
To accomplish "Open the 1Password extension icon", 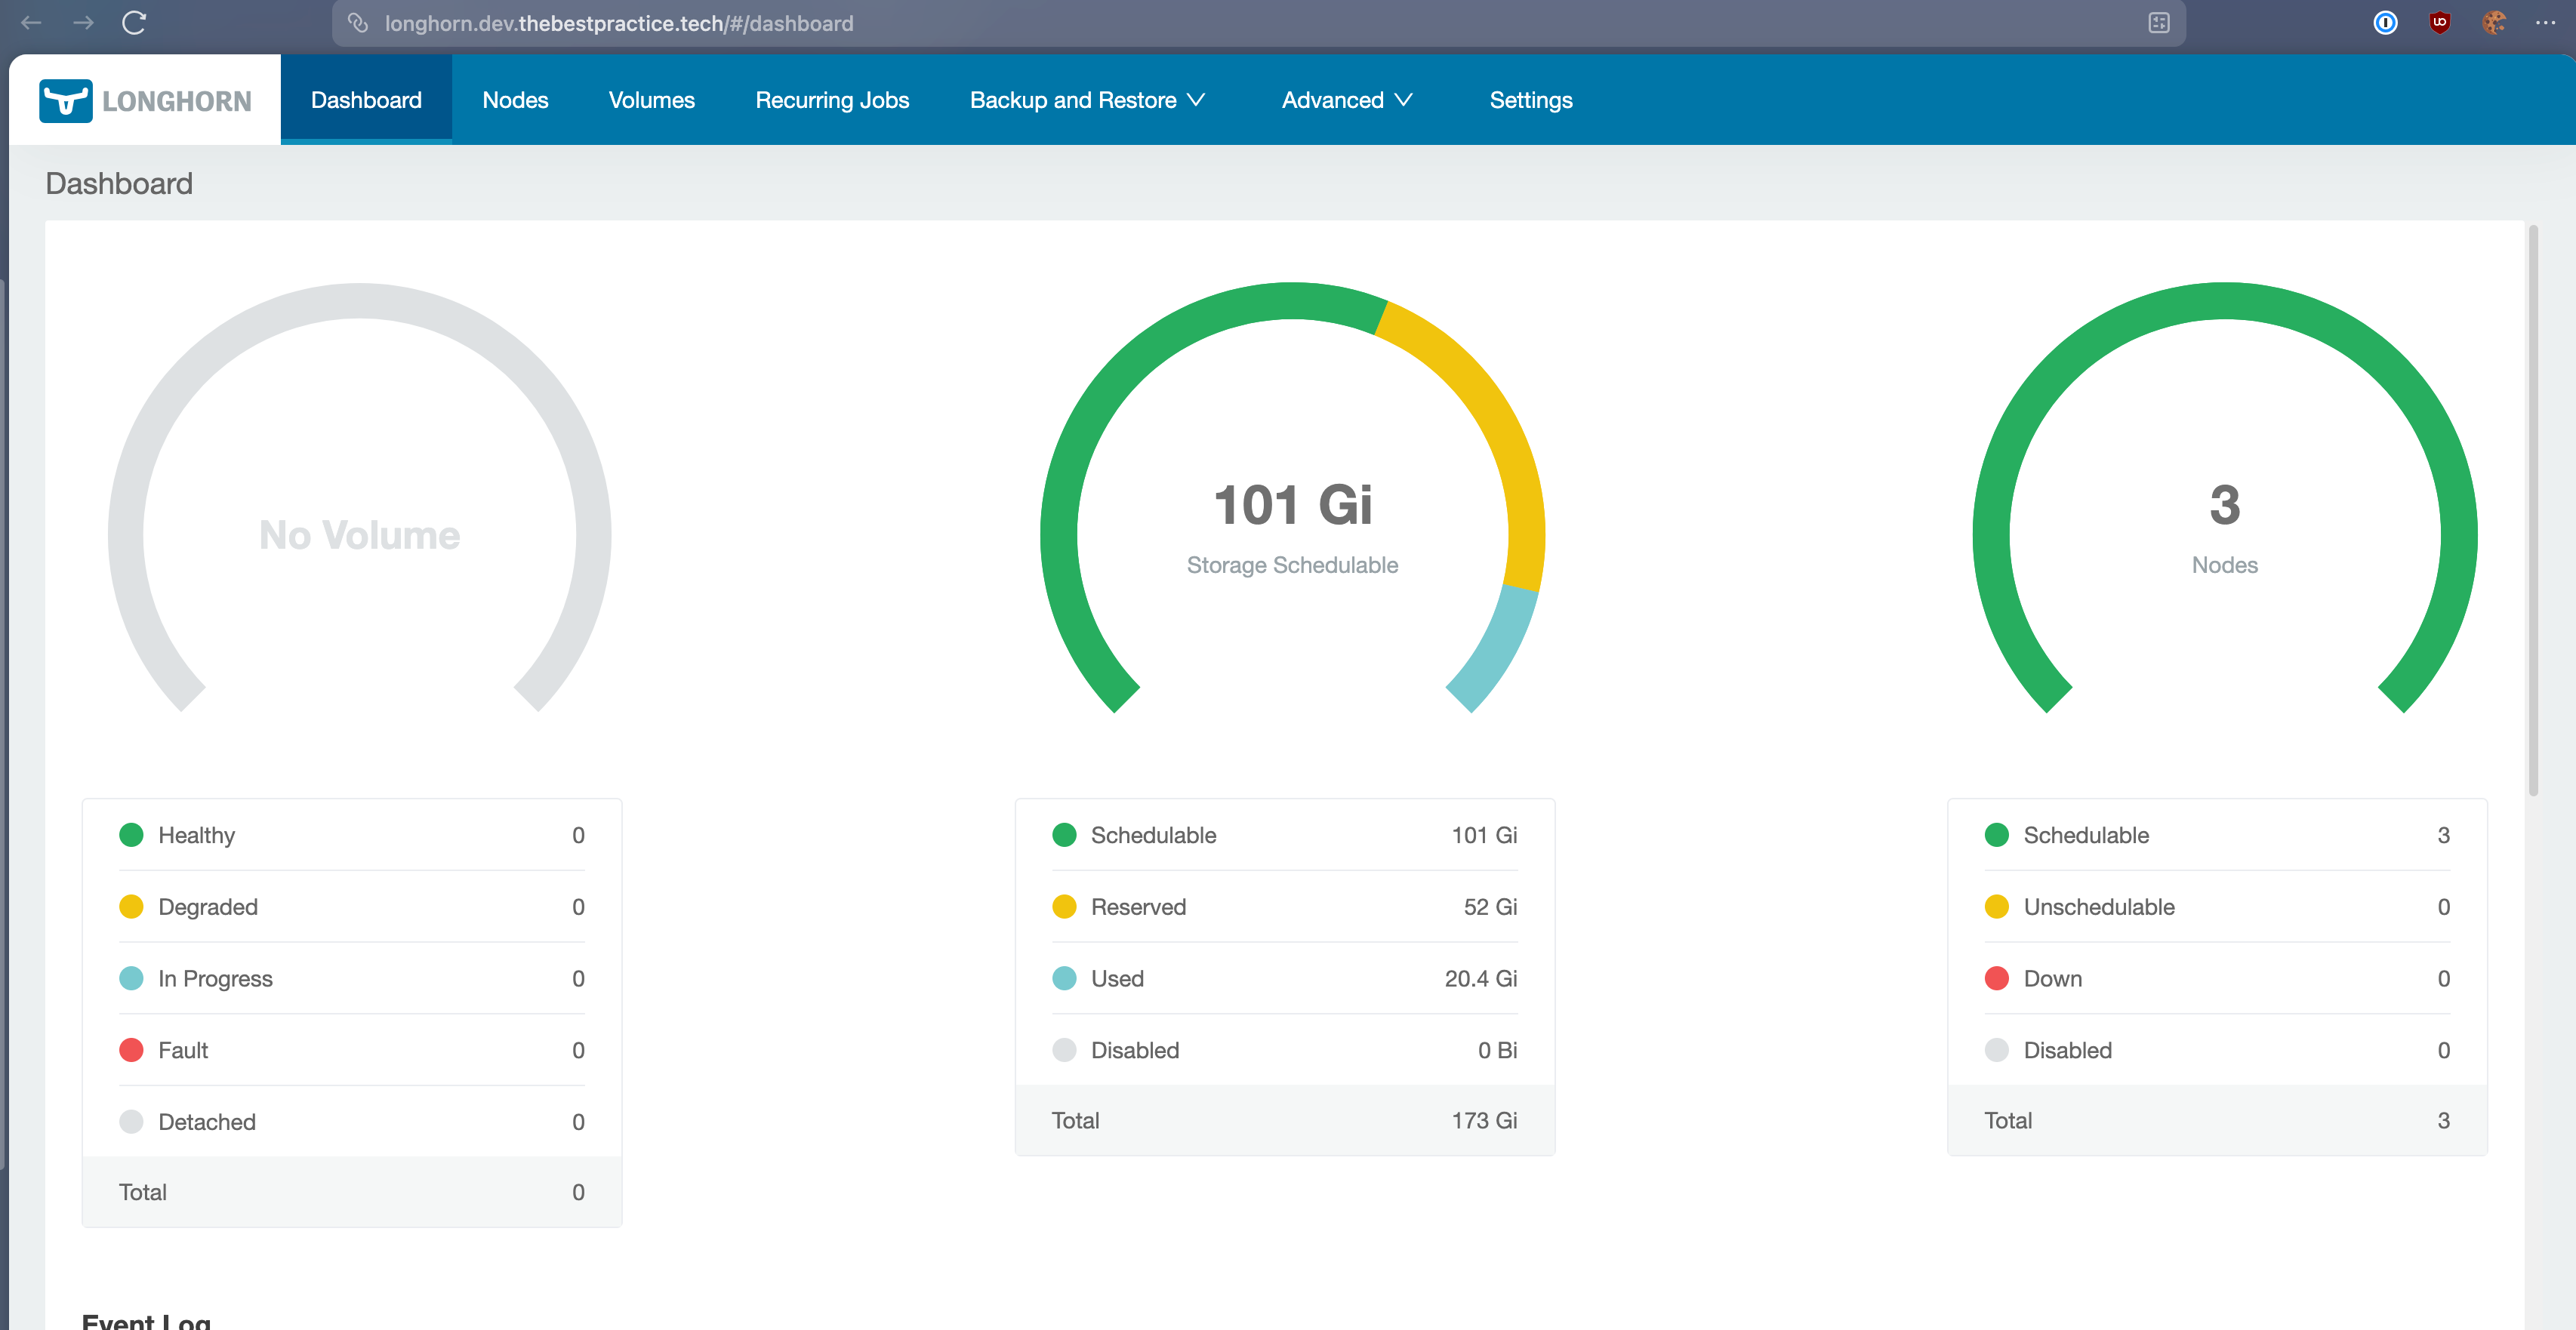I will (2385, 23).
